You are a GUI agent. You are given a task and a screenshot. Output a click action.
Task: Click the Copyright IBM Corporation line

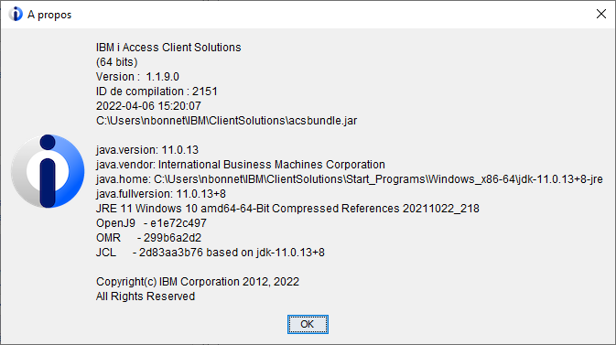pos(198,282)
